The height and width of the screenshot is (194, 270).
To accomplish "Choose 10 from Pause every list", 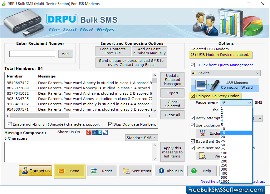I will [x=236, y=129].
